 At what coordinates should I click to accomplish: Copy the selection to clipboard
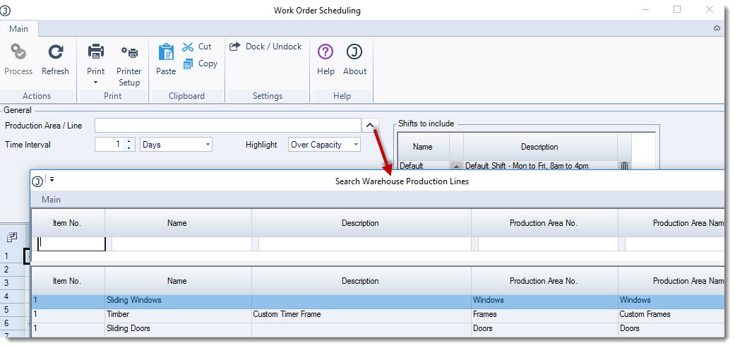click(x=200, y=64)
